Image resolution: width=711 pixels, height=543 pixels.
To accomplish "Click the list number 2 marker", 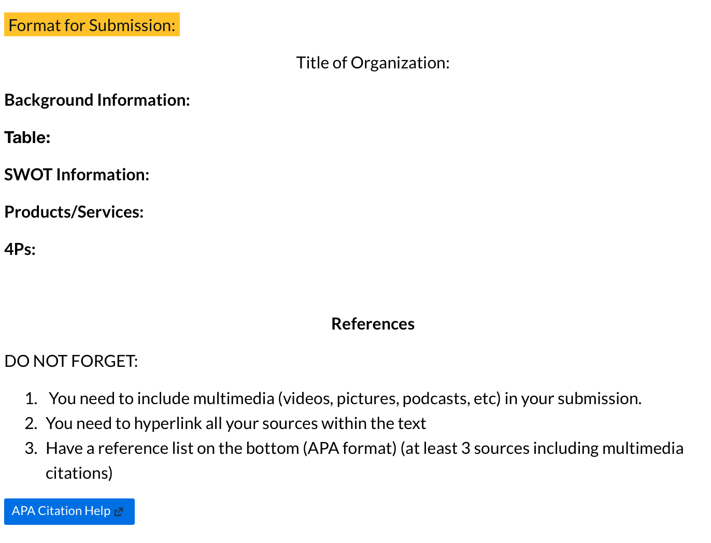I will coord(31,423).
